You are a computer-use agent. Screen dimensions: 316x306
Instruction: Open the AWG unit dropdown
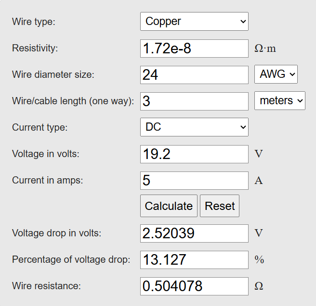click(276, 74)
